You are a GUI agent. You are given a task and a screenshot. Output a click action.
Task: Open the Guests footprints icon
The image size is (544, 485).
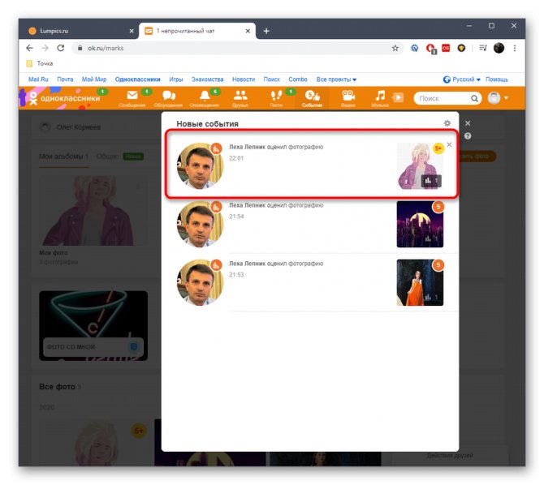coord(276,96)
